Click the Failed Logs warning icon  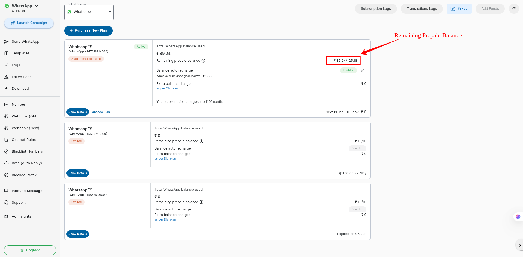tap(6, 77)
